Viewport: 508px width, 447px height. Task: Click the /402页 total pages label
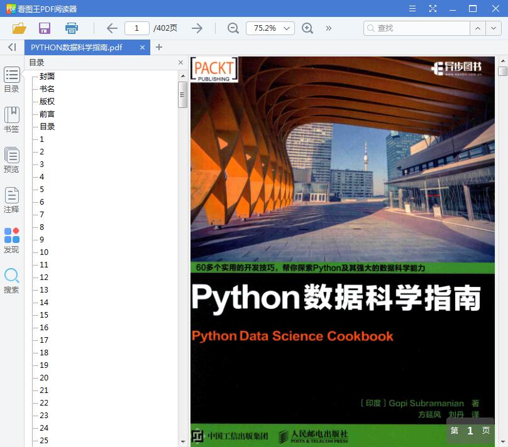[x=165, y=28]
